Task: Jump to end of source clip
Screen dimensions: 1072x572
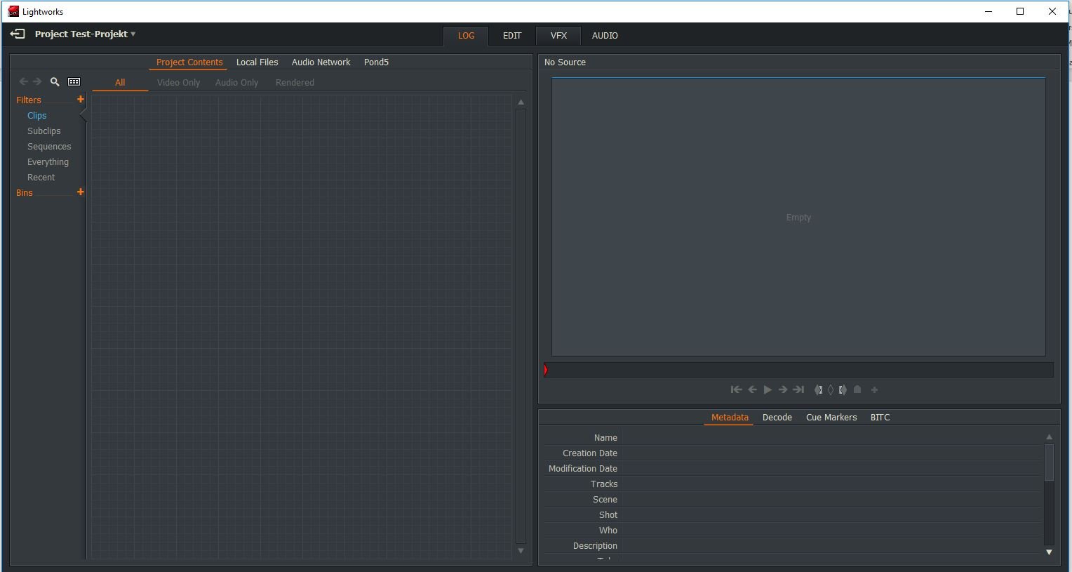Action: [798, 390]
